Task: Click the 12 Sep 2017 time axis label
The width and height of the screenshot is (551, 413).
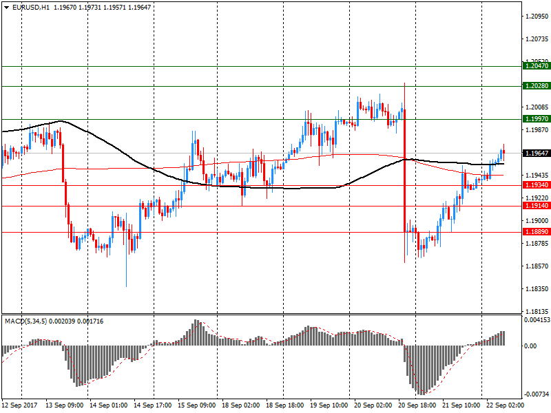Action: (x=19, y=405)
